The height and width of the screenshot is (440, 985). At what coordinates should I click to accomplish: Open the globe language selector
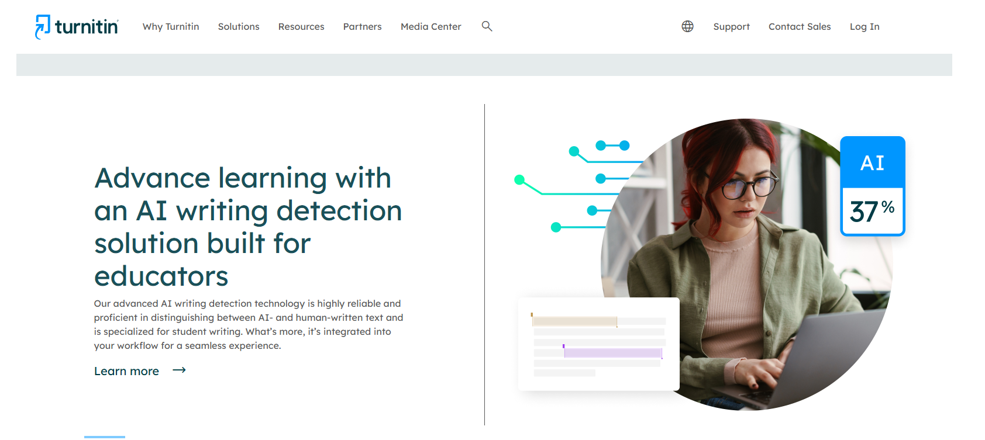(x=687, y=26)
